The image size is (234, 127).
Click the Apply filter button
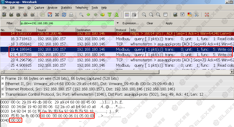click(169, 23)
